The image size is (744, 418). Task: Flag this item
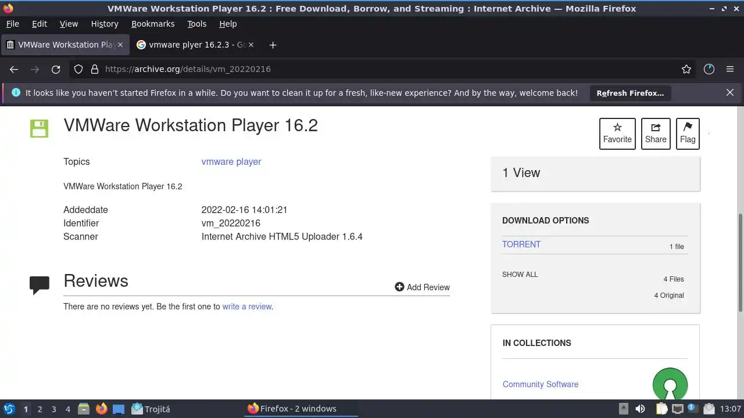coord(688,134)
